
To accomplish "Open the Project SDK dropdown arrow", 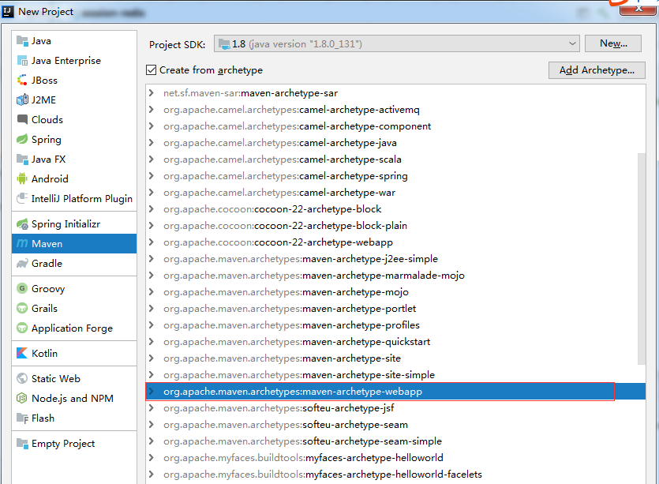I will [572, 43].
